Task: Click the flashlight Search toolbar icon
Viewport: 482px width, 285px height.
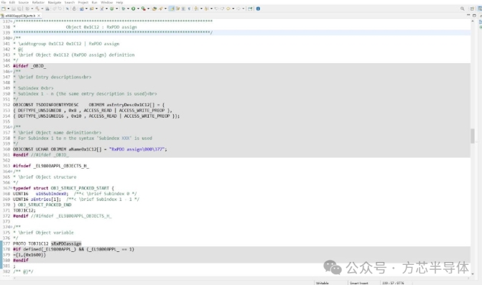Action: tap(161, 9)
